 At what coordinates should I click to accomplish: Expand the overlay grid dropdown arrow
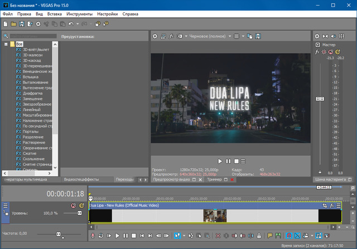[x=244, y=36]
